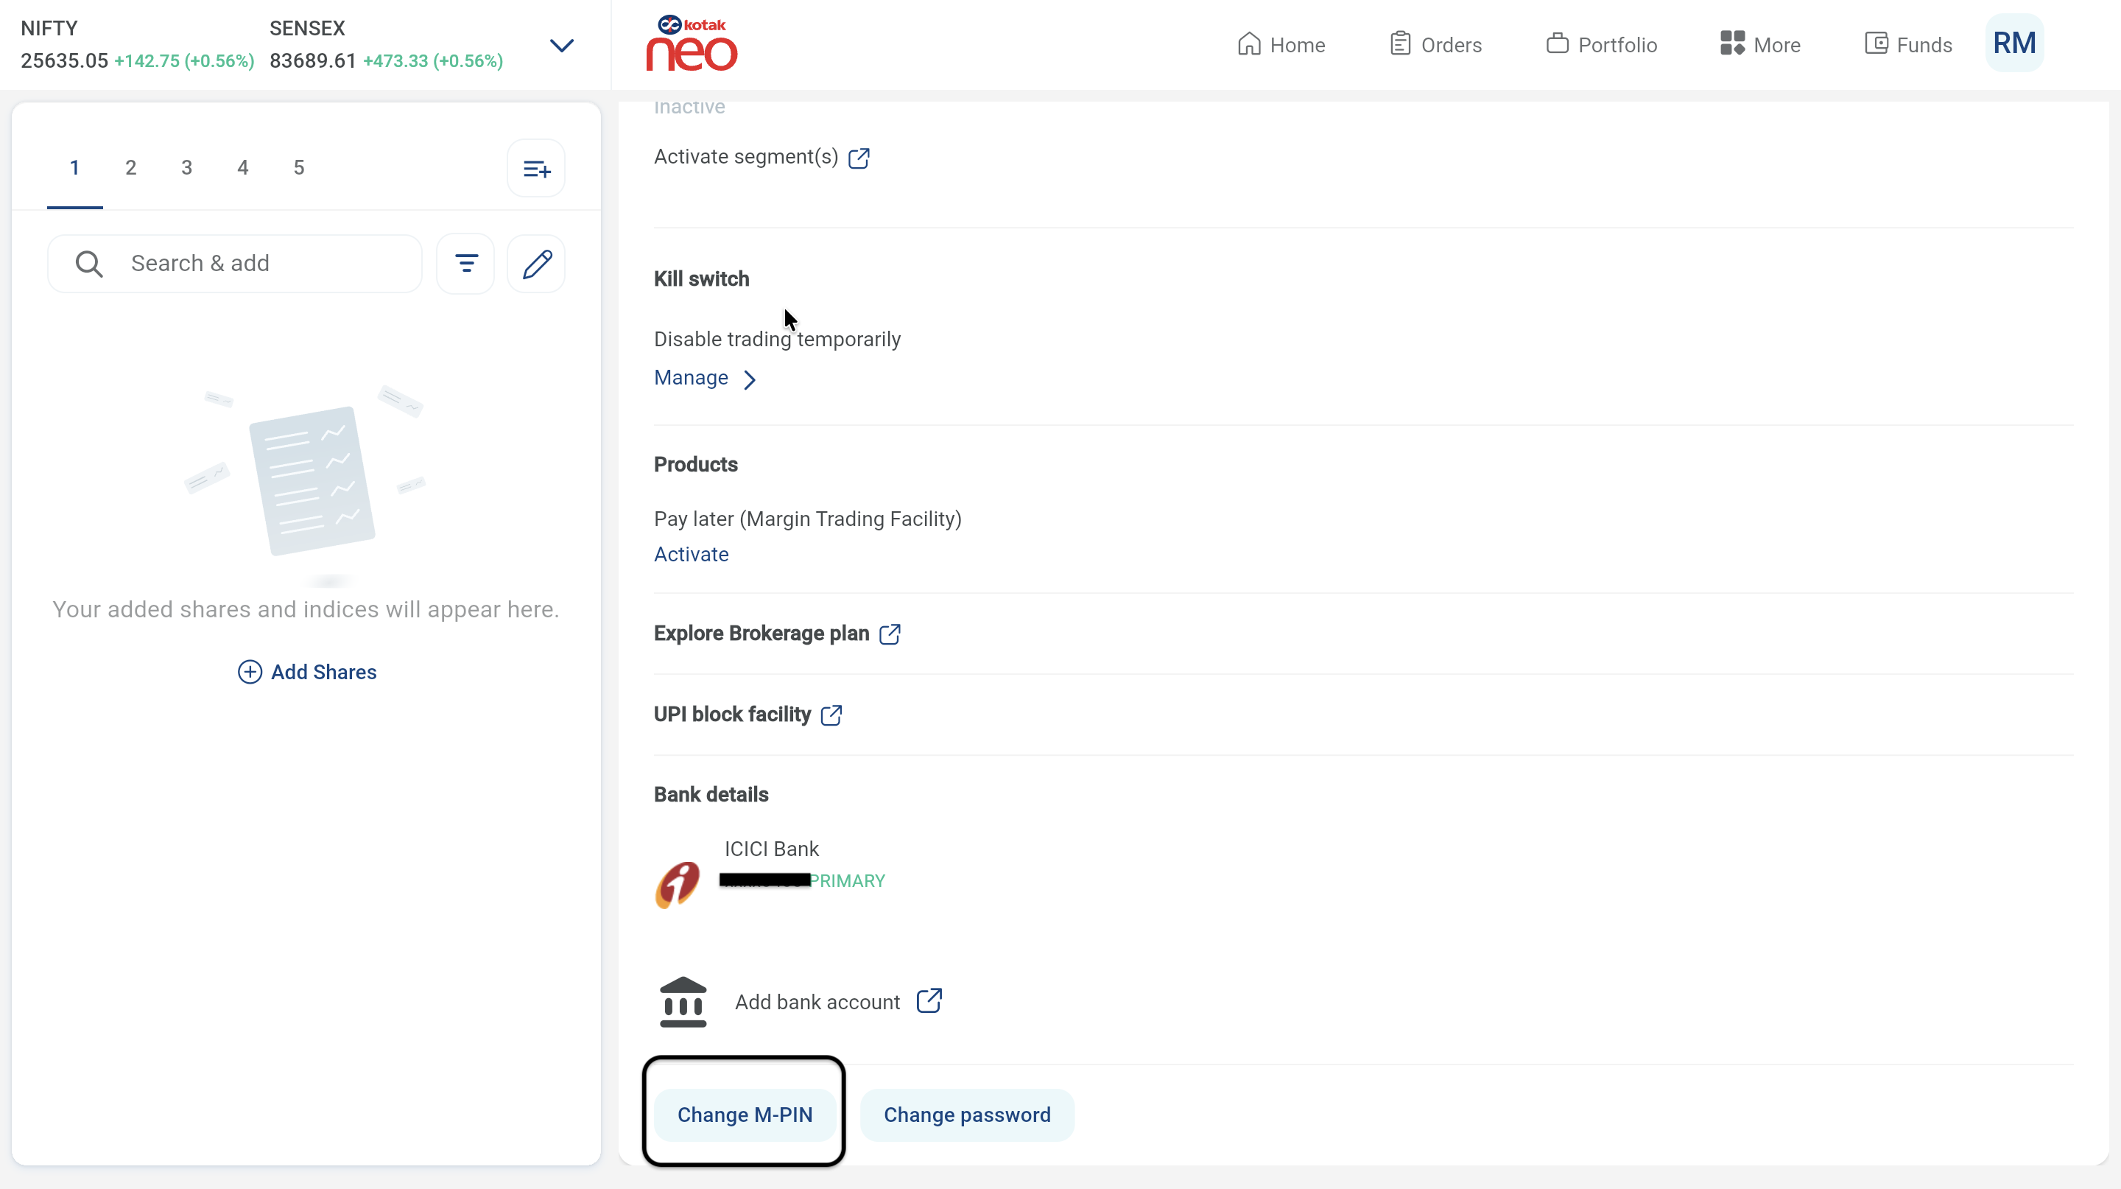Open the create new watchlist icon
2121x1189 pixels.
[x=536, y=169]
